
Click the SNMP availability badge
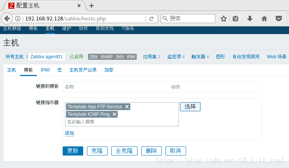click(107, 57)
